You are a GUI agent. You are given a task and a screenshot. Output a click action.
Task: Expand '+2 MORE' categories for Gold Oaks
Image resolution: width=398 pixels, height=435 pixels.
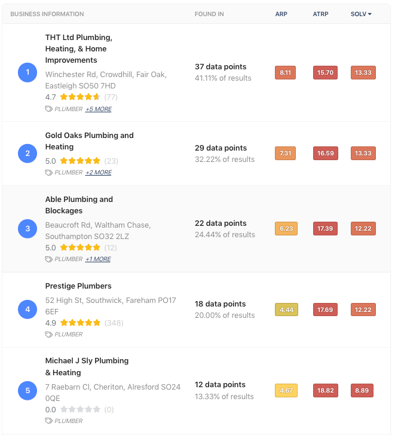[98, 173]
